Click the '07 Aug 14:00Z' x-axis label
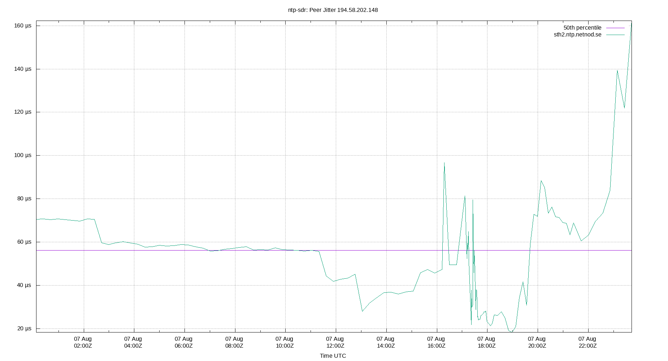The width and height of the screenshot is (668, 361). pos(386,342)
